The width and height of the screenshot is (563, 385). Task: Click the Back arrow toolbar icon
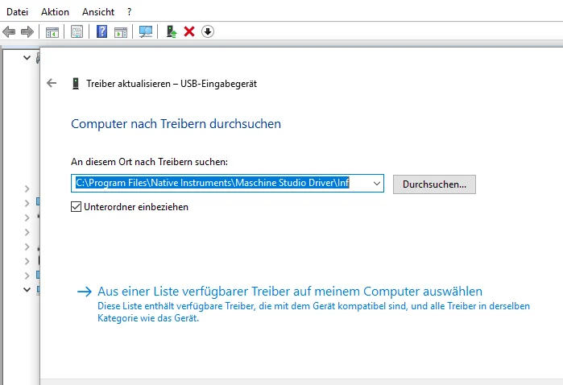tap(9, 32)
